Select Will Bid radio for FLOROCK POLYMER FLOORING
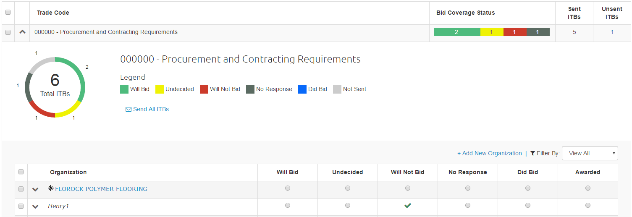 tap(288, 188)
